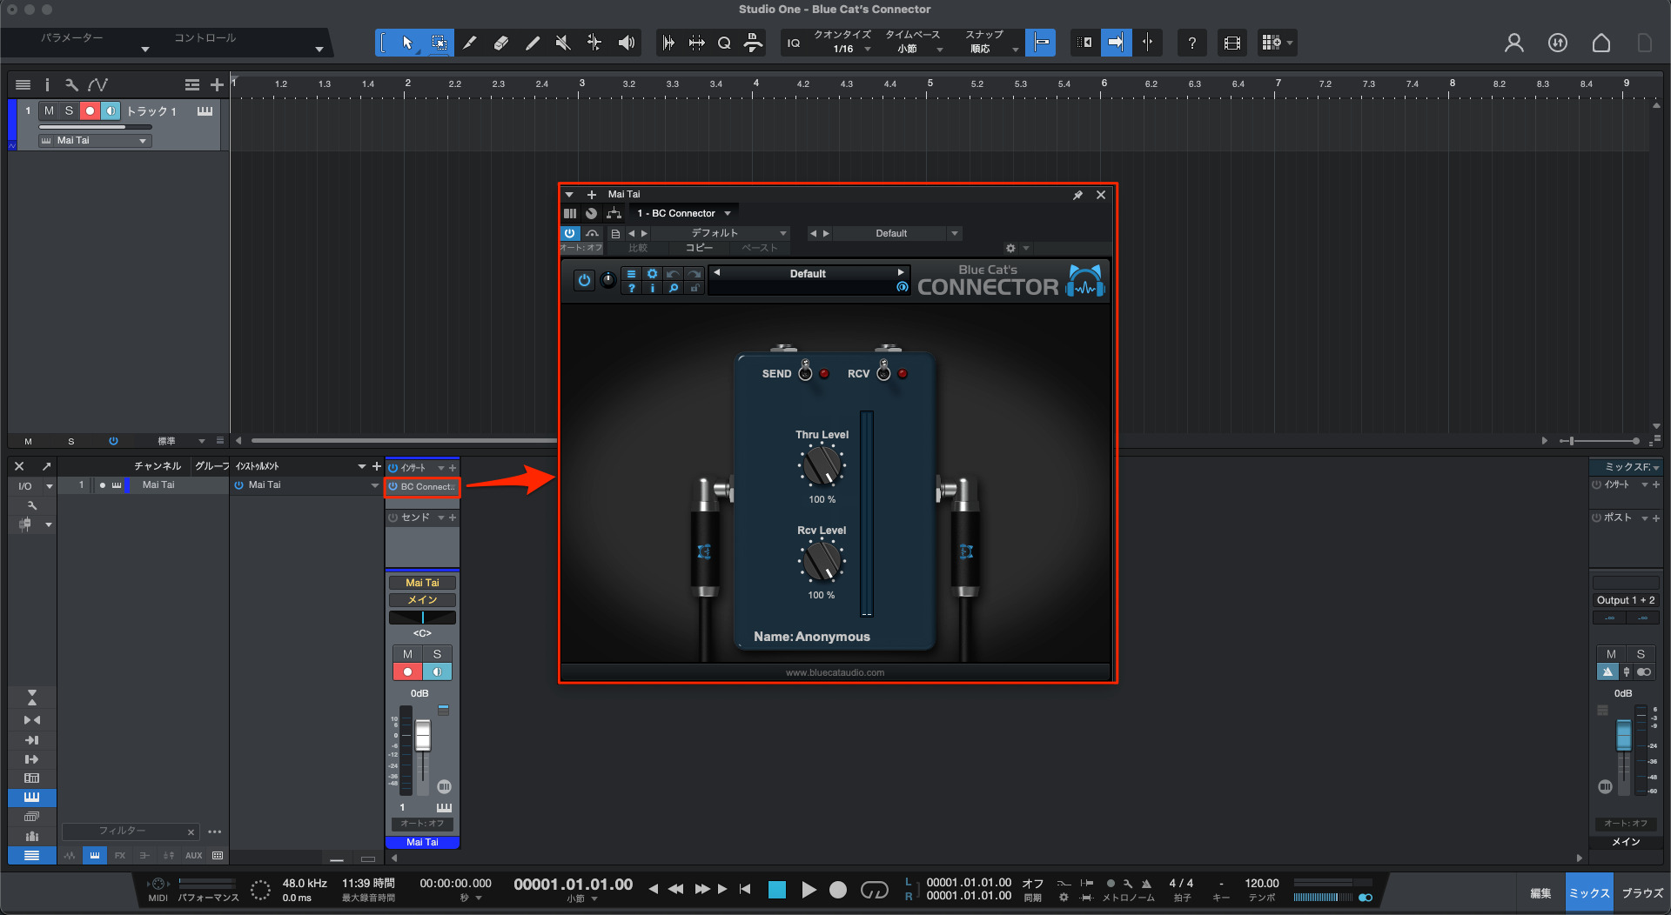Click the AUX filter in mixer

coord(193,856)
